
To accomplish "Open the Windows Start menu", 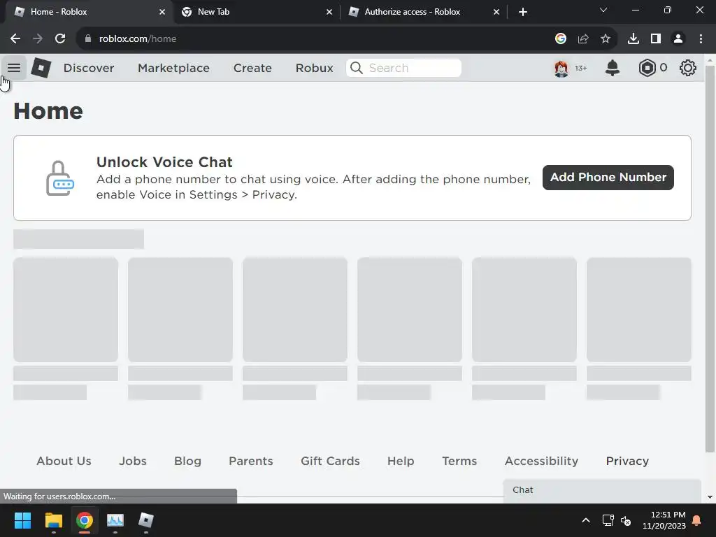I will pos(22,520).
